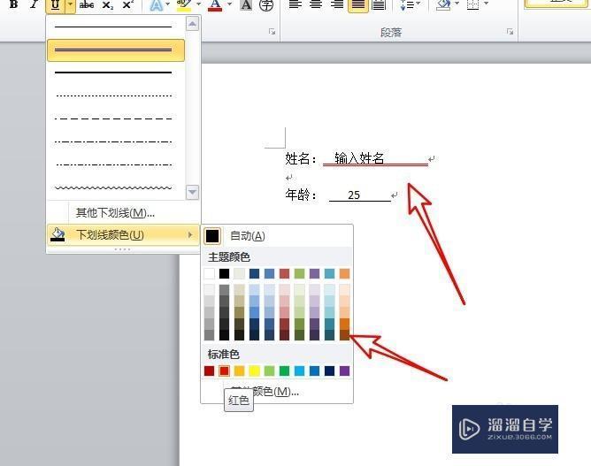This screenshot has height=466, width=591.
Task: Expand text effects dropdown arrow
Action: tap(167, 4)
